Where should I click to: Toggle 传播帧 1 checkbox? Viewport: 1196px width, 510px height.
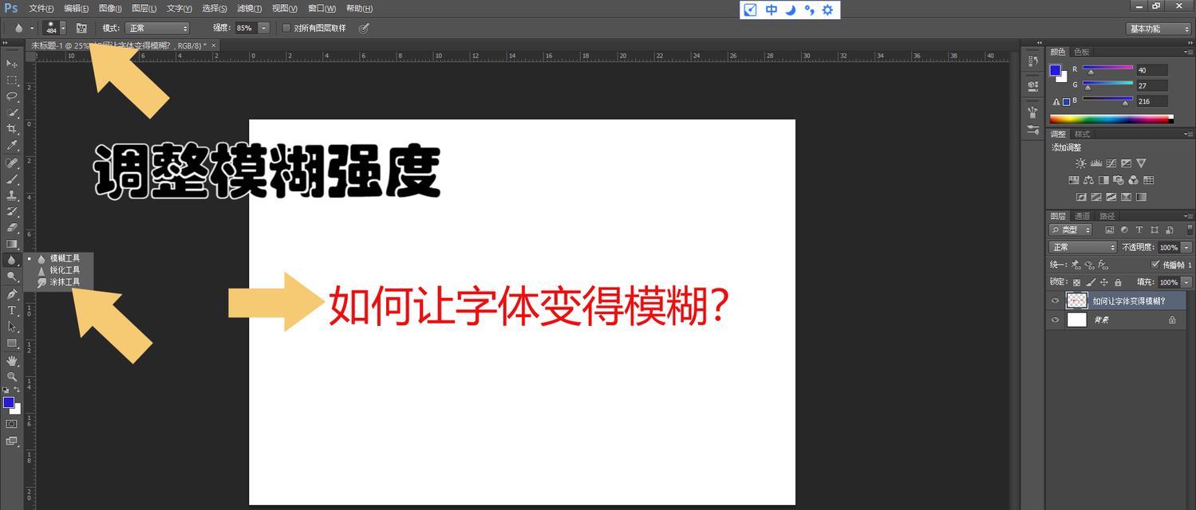coord(1155,265)
